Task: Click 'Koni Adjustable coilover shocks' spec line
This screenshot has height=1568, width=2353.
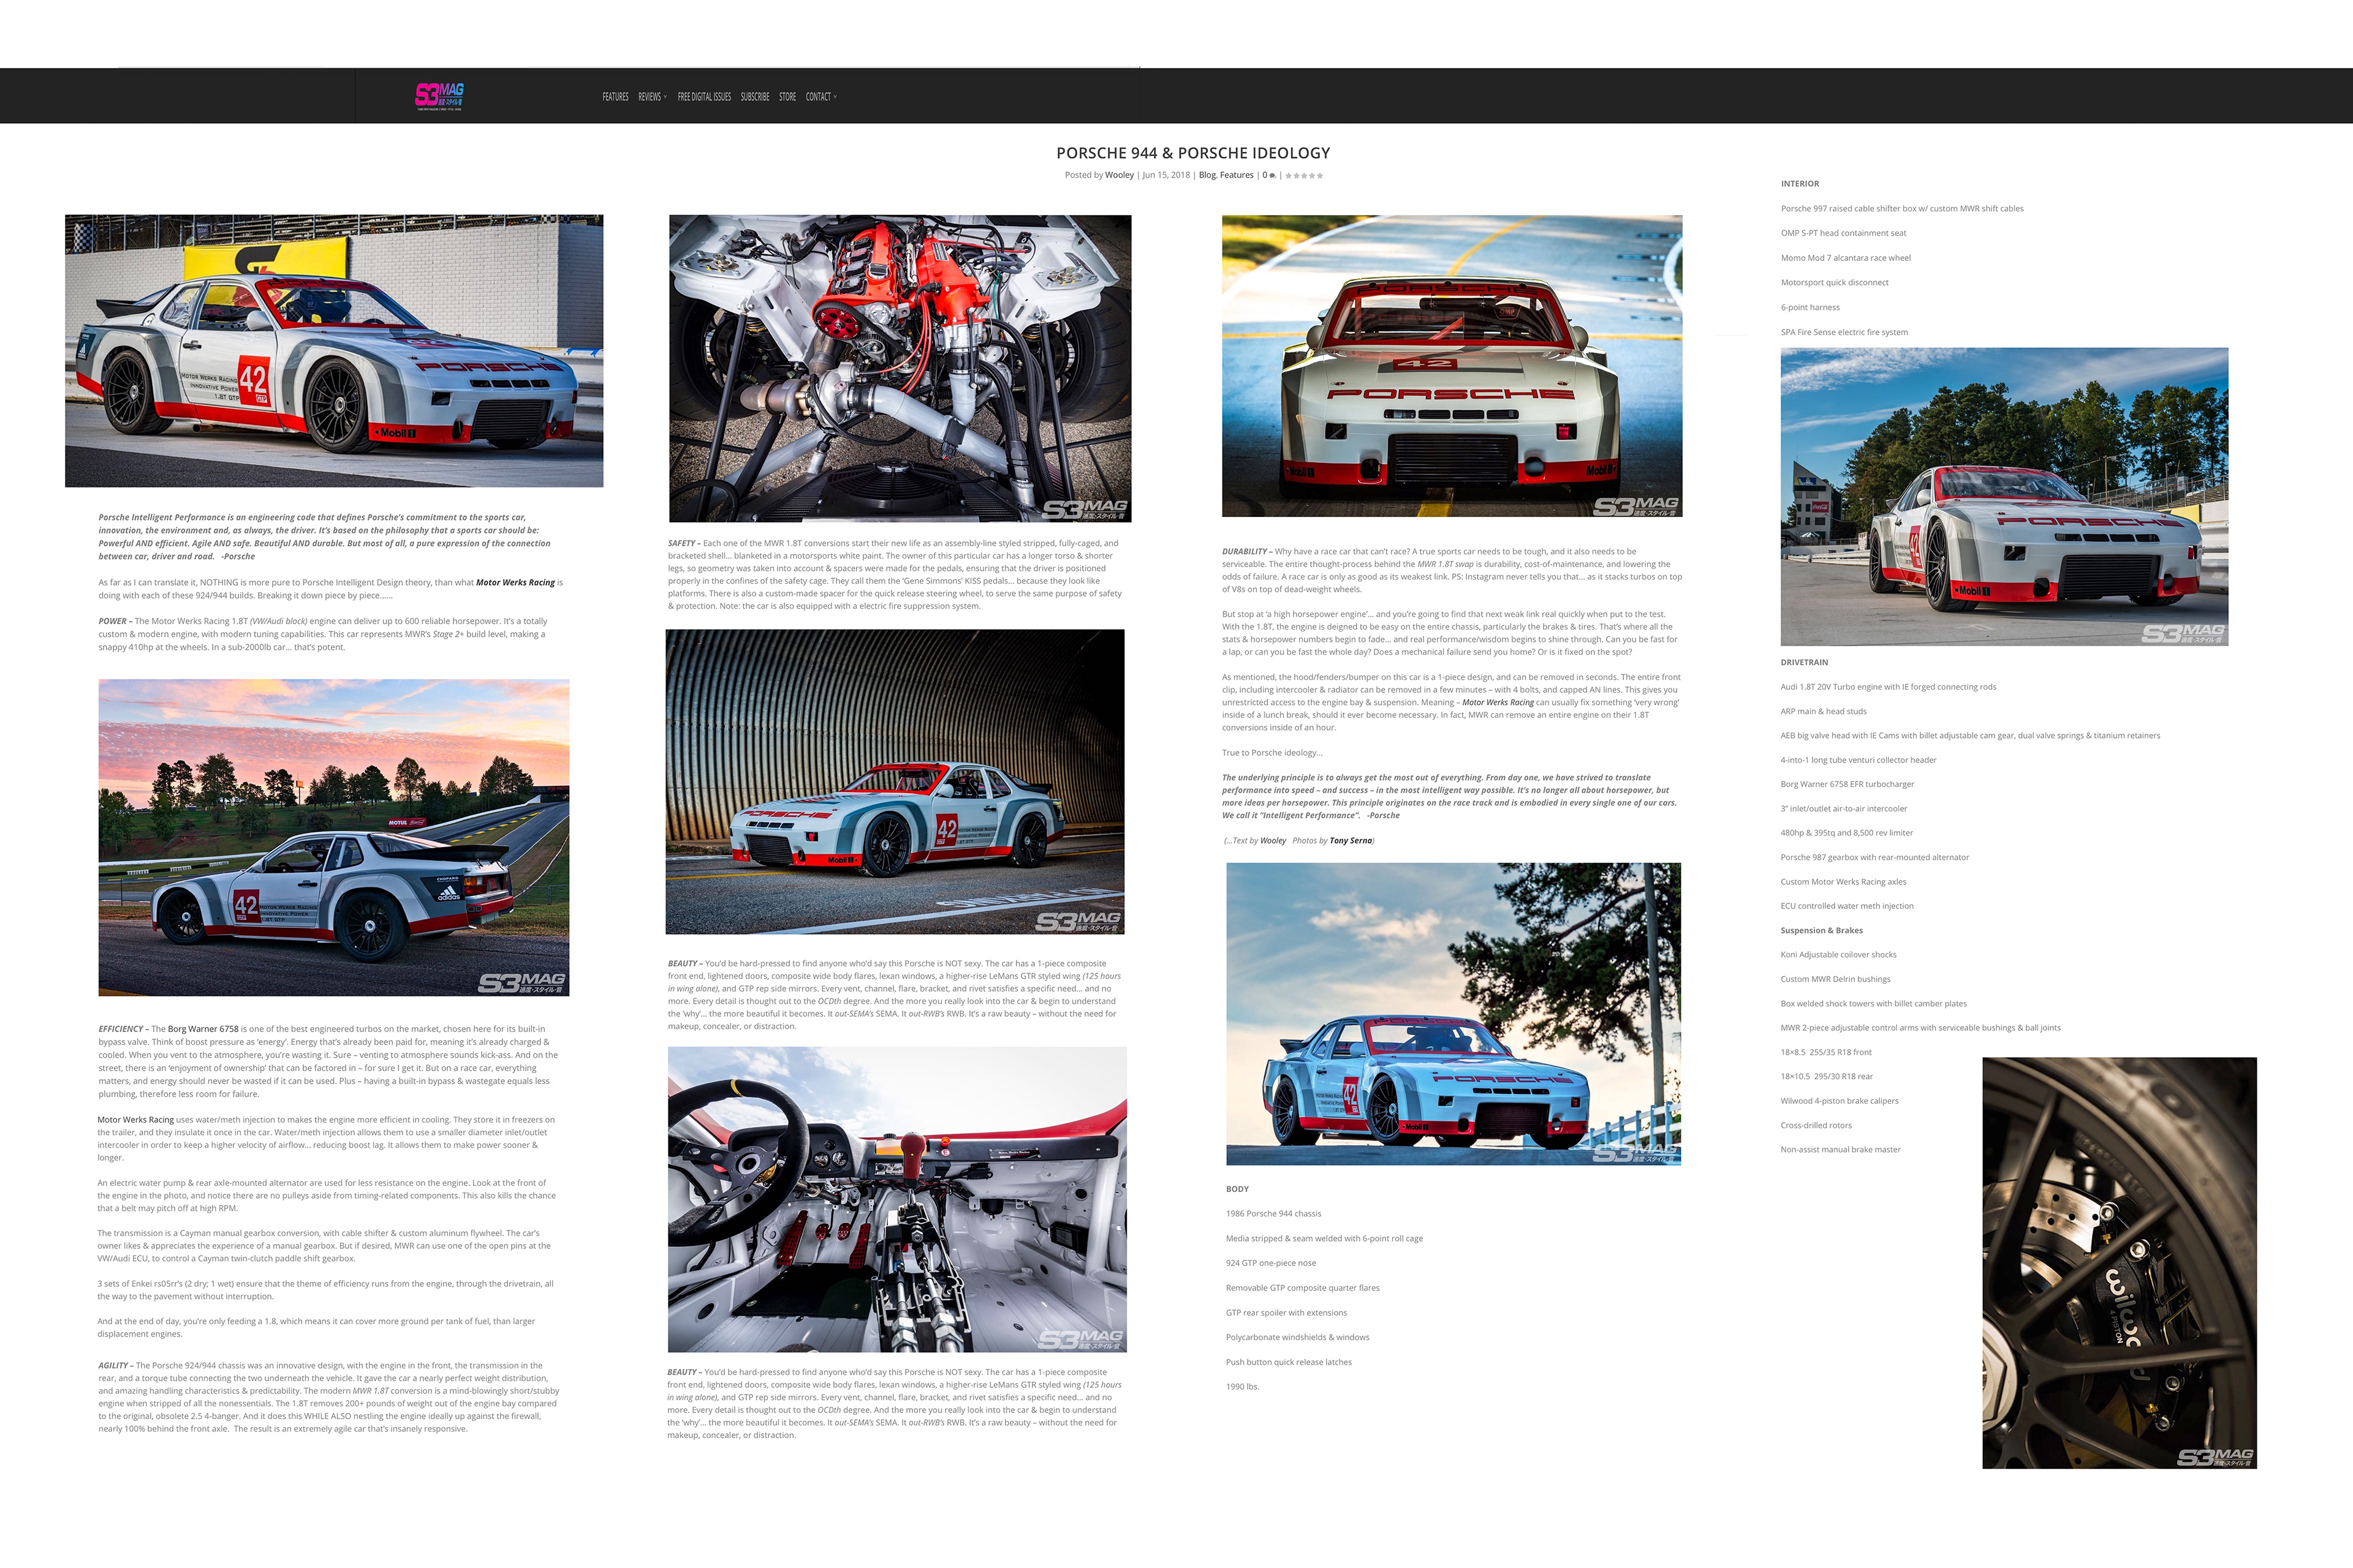Action: coord(1838,955)
